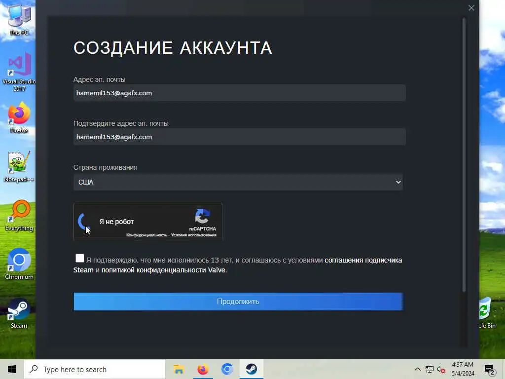505x379 pixels.
Task: Open File Explorer from the taskbar
Action: click(179, 369)
